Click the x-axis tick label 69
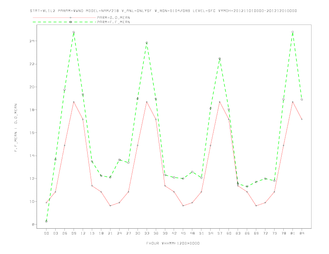Screen dimensions: 329x254 tap(256, 233)
